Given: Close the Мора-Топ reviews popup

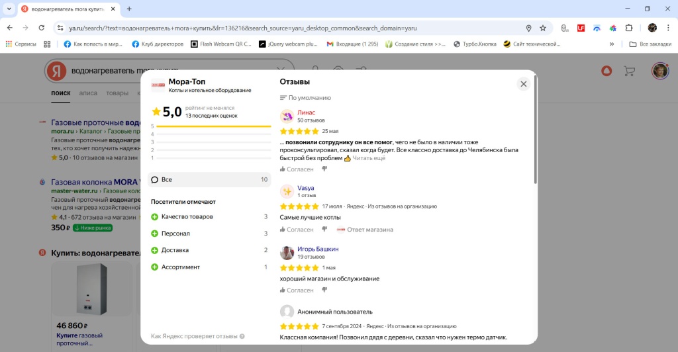Looking at the screenshot, I should point(523,84).
